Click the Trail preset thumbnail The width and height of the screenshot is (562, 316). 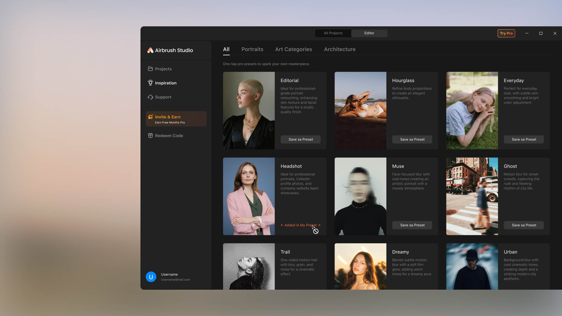tap(249, 267)
